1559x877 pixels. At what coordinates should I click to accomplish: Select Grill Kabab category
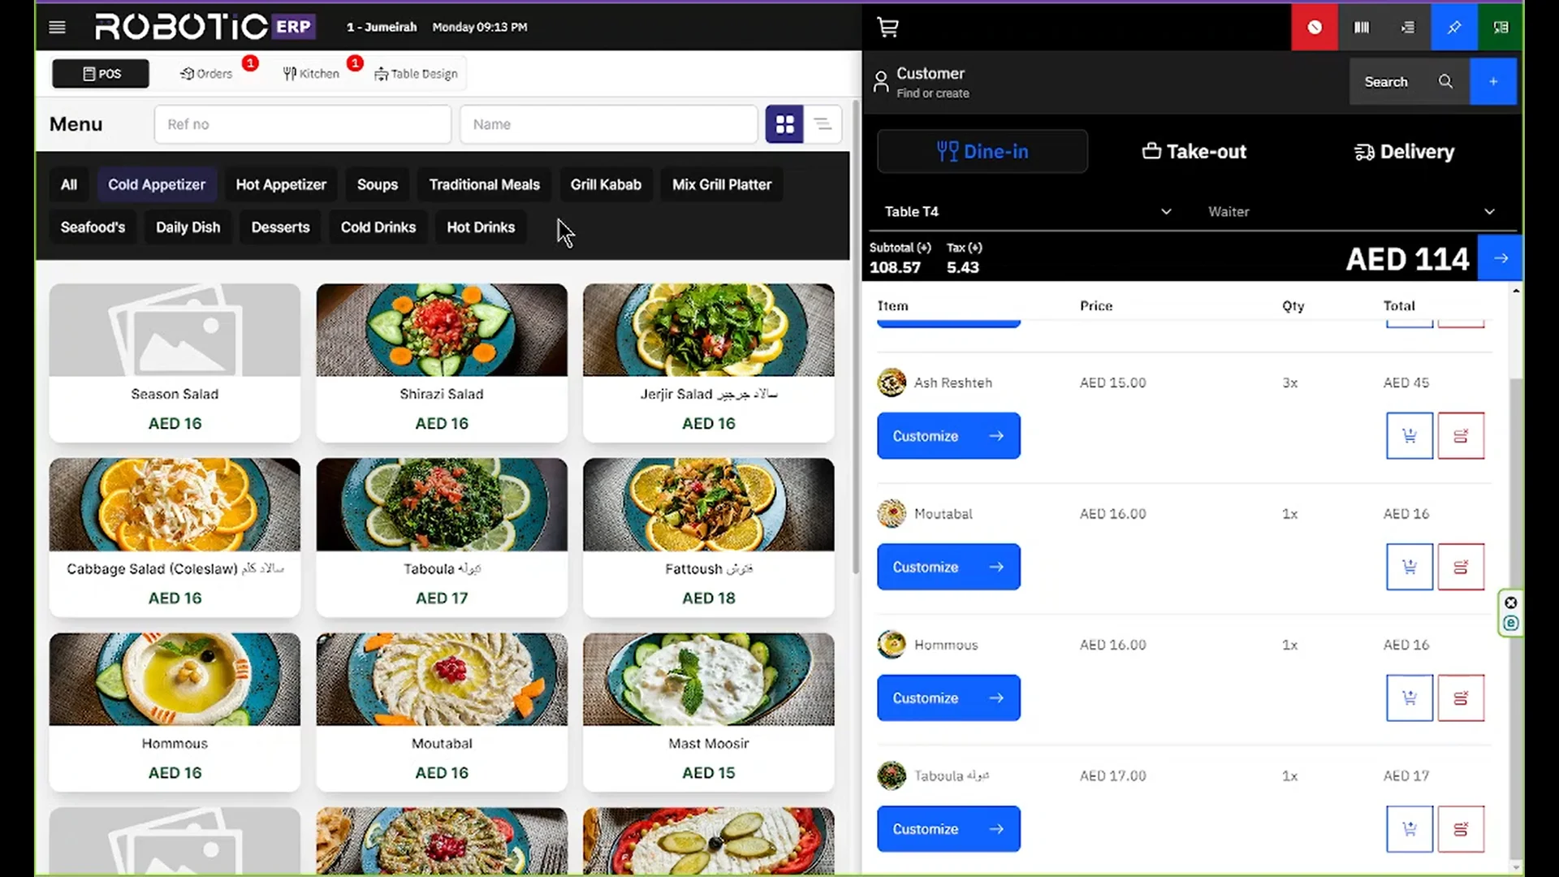coord(606,184)
